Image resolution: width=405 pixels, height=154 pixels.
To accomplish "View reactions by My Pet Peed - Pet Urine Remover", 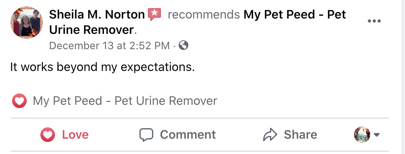I will (x=125, y=101).
